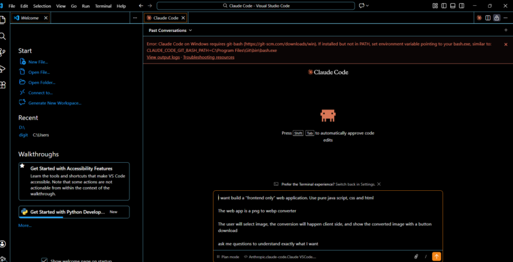Open the Run menu
Screen dimensions: 513x262
click(x=86, y=6)
